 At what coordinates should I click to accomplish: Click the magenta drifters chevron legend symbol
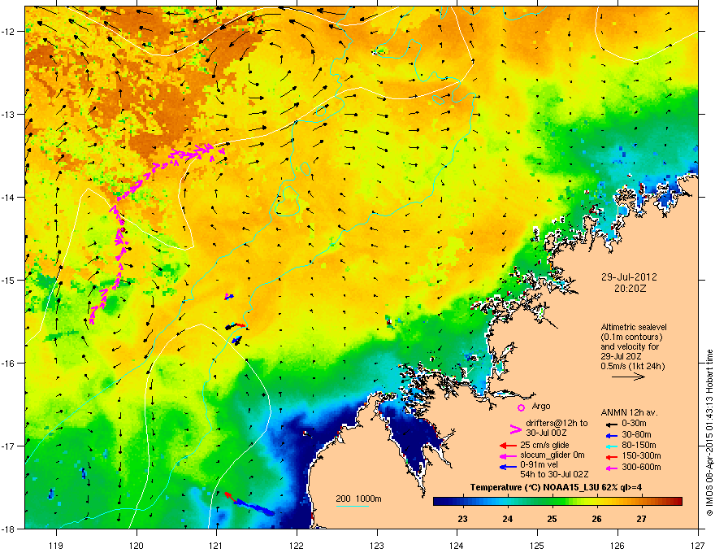click(x=515, y=429)
